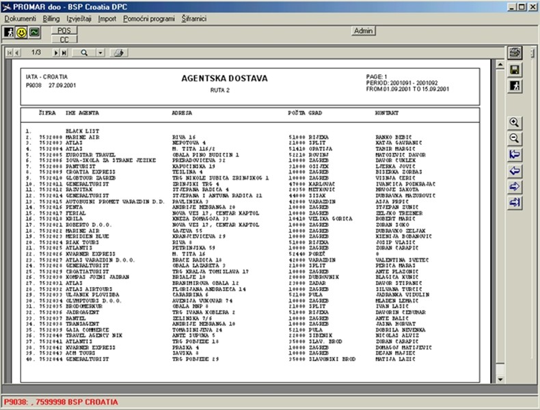Click the printer icon in report toolbar
The width and height of the screenshot is (540, 410).
(x=119, y=53)
